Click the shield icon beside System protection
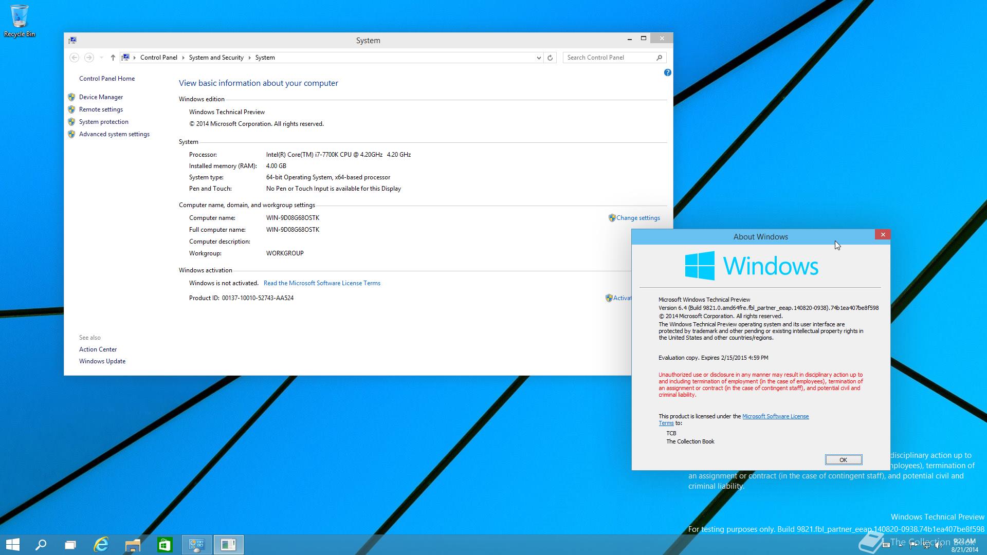Screen dimensions: 987x555 click(71, 122)
